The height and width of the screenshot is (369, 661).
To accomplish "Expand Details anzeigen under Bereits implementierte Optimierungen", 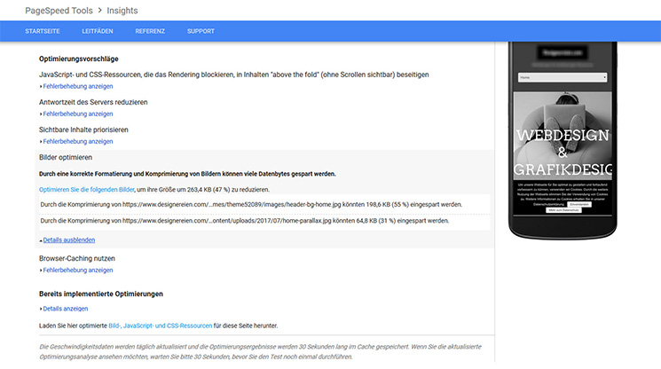I will [x=66, y=309].
